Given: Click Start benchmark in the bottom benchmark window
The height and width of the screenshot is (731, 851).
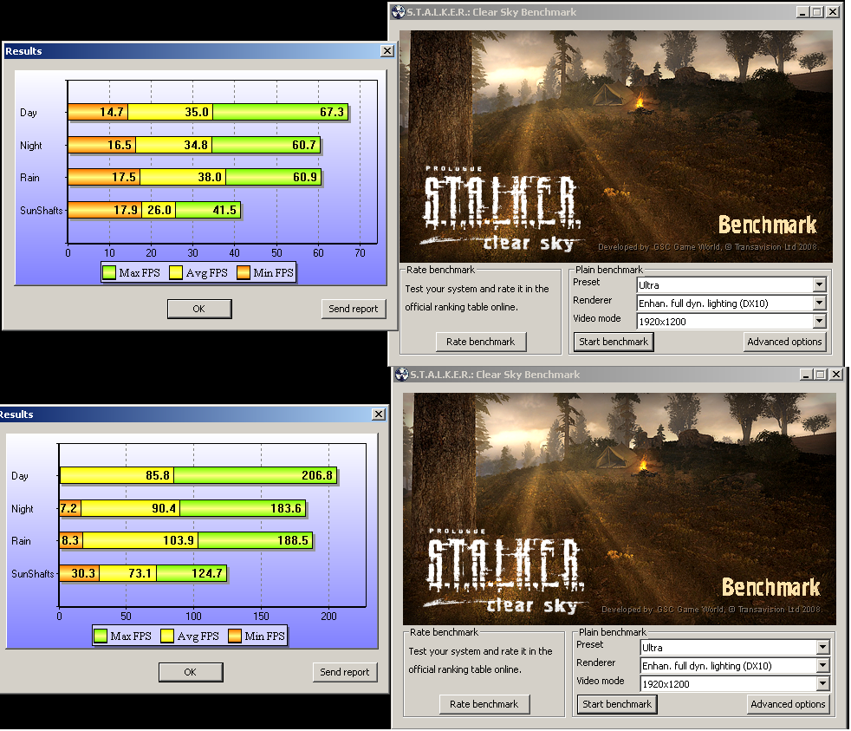Looking at the screenshot, I should 616,704.
